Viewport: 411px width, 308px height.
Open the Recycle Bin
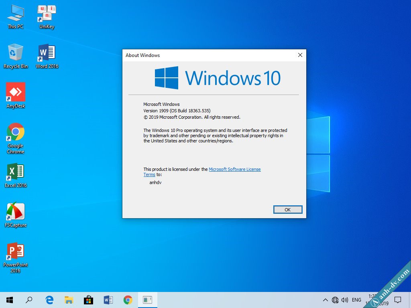pyautogui.click(x=15, y=52)
